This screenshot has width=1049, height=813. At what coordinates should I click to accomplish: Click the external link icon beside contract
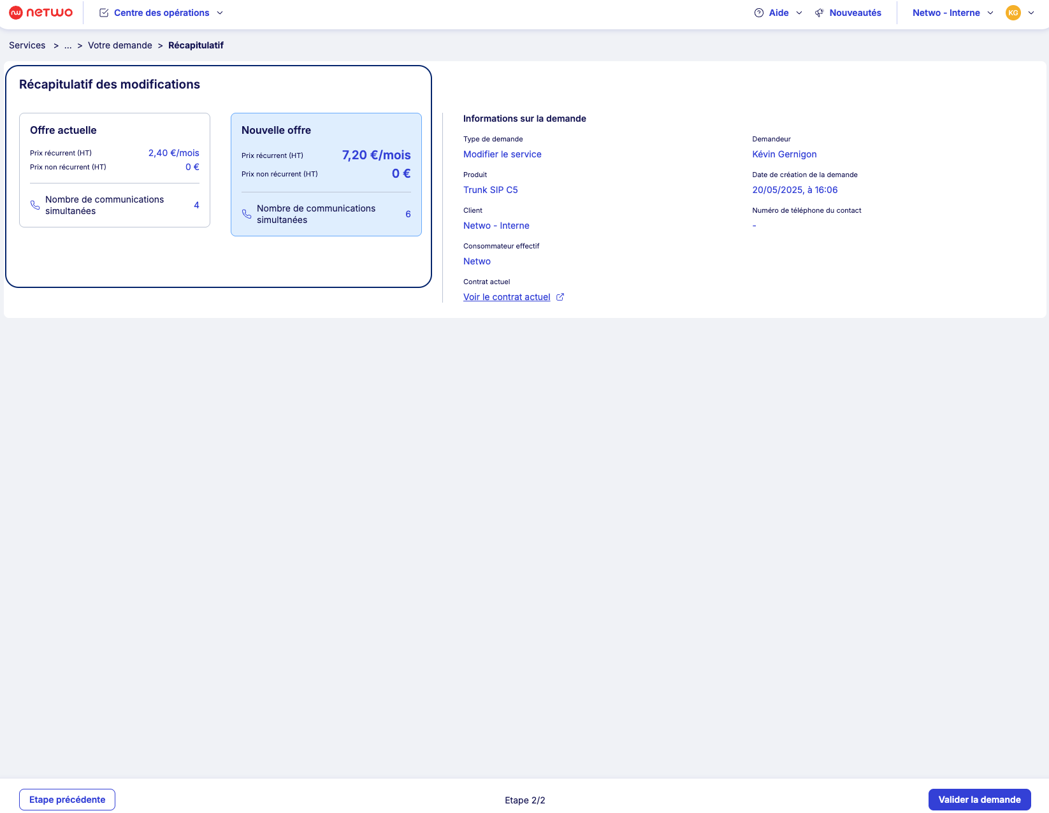(560, 297)
